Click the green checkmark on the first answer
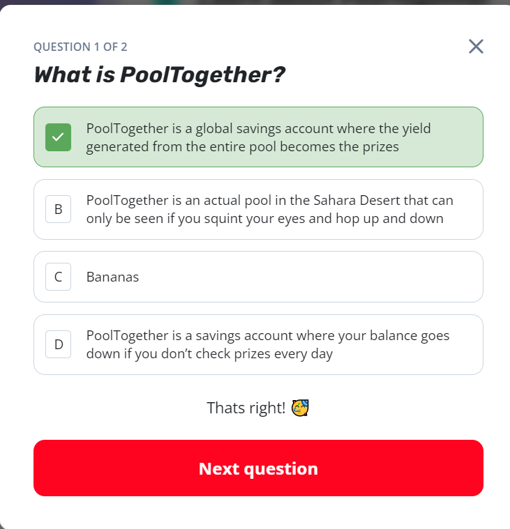 point(58,137)
